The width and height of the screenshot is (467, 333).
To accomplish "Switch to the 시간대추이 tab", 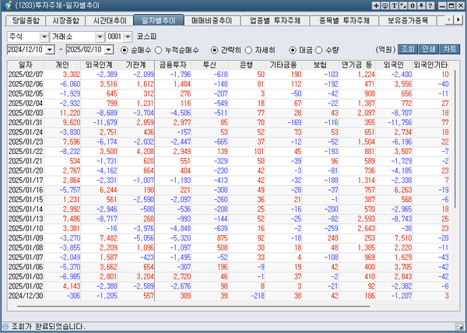I will point(111,19).
